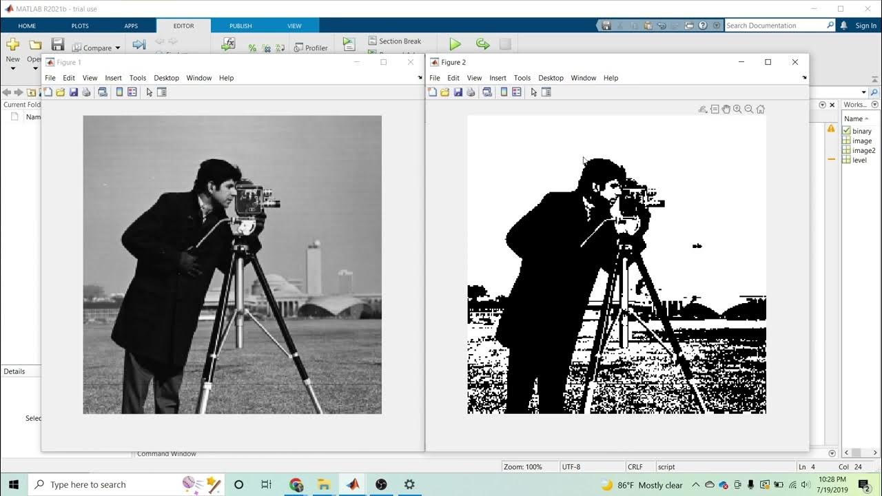Open Figure 1 Insert menu
Image resolution: width=882 pixels, height=496 pixels.
113,78
